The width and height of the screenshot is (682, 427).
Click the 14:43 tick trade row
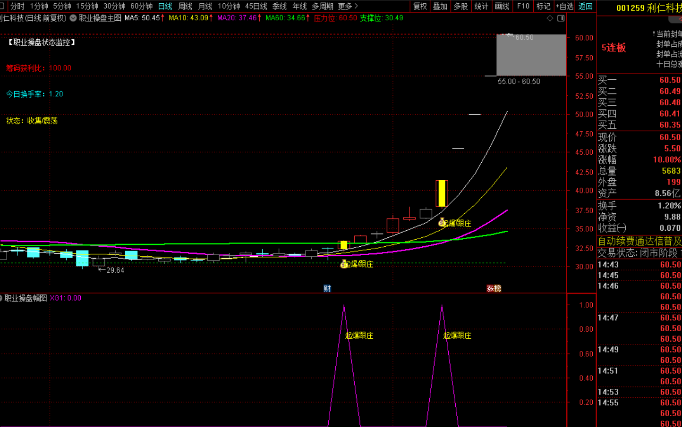[x=639, y=265]
